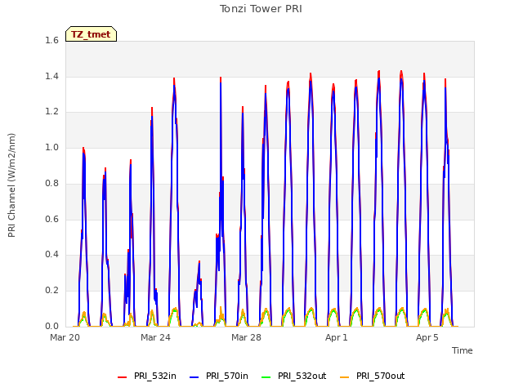This screenshot has width=523, height=392.
Task: Click the red PRI_532in legend swatch
Action: [123, 376]
